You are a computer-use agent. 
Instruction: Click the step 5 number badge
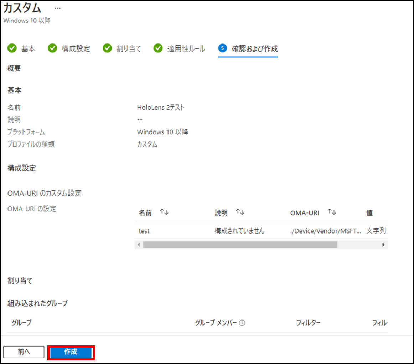tap(223, 48)
